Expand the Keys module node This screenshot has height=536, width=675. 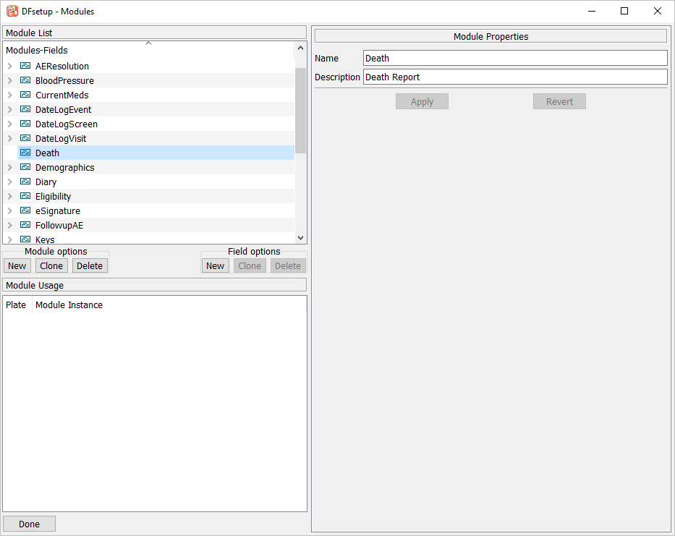coord(9,239)
